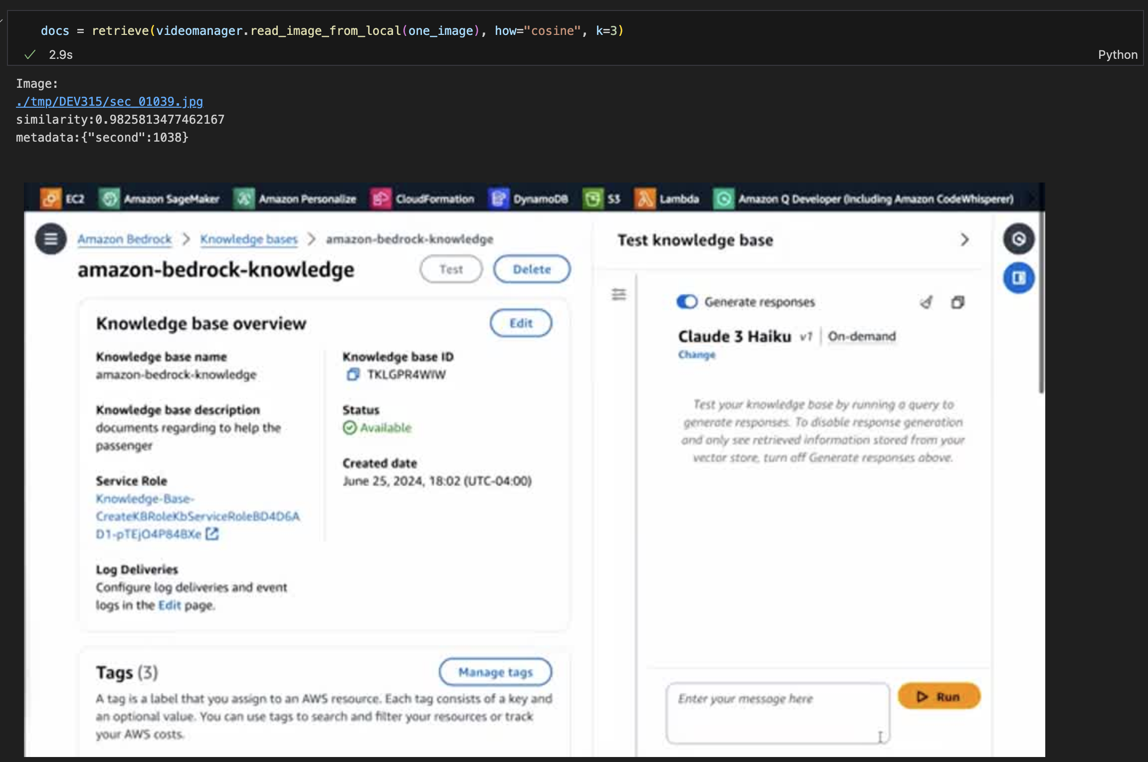Collapse the Test knowledge base panel

[x=964, y=240]
